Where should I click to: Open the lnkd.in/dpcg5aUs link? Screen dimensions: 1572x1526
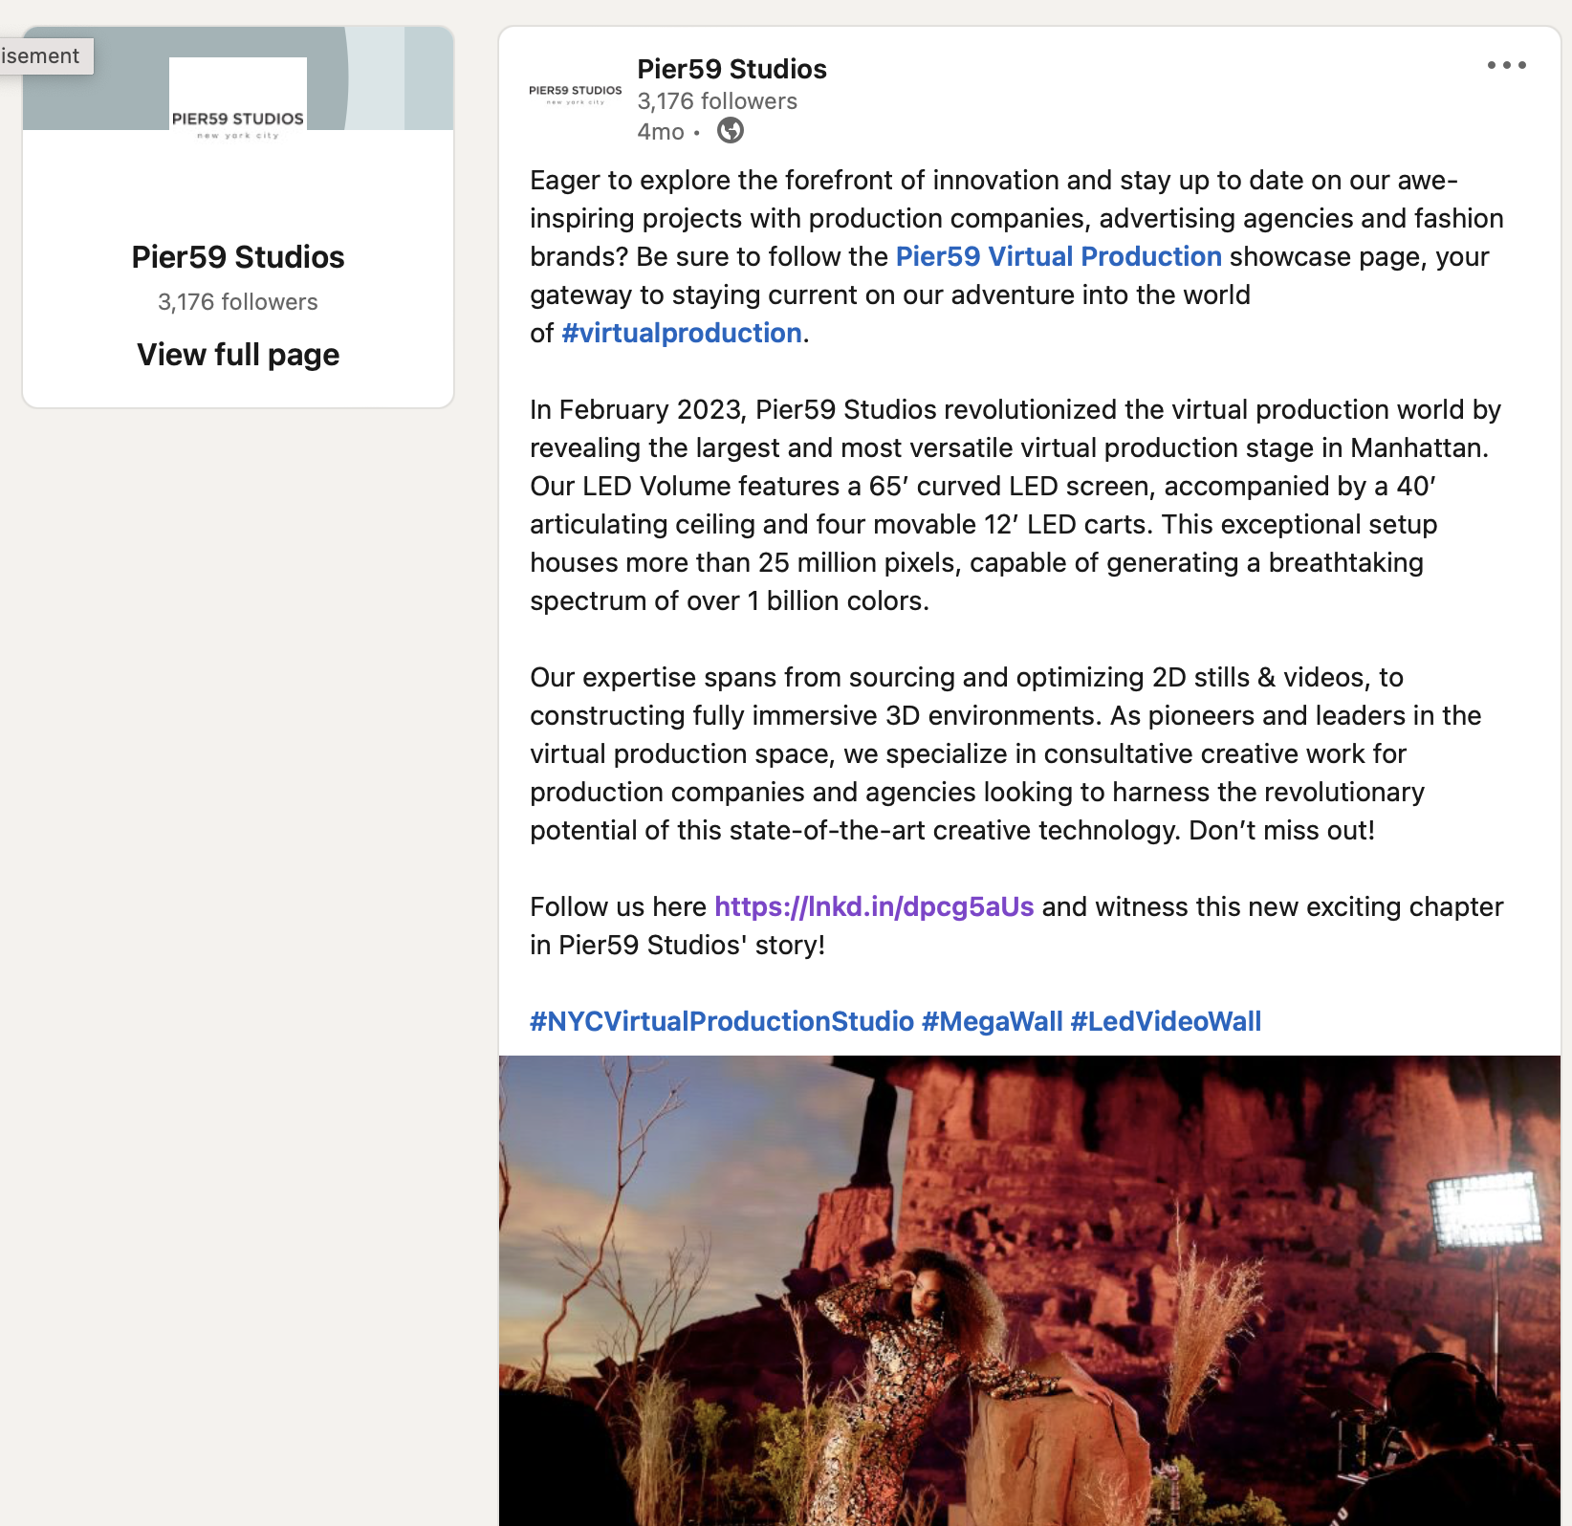[874, 906]
